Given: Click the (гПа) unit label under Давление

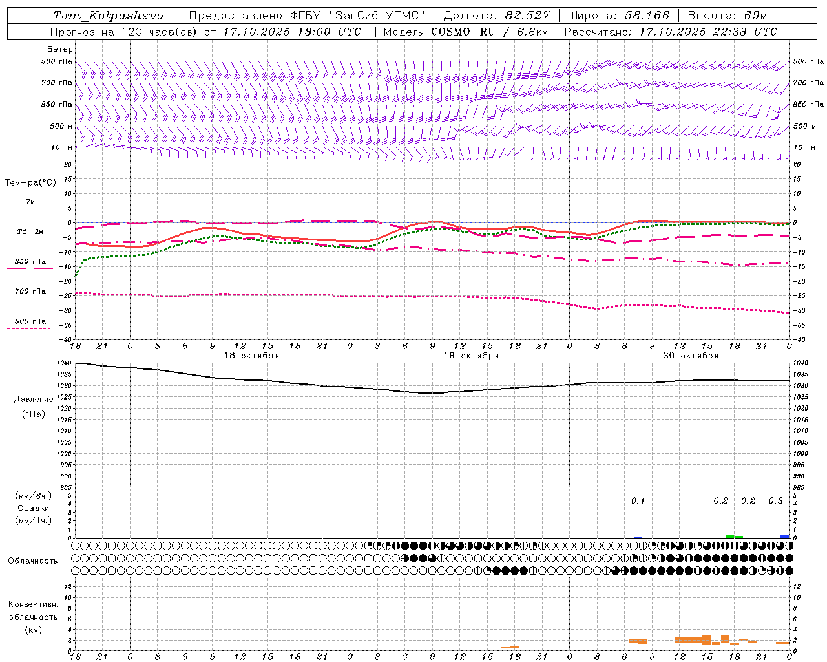Looking at the screenshot, I should point(33,414).
